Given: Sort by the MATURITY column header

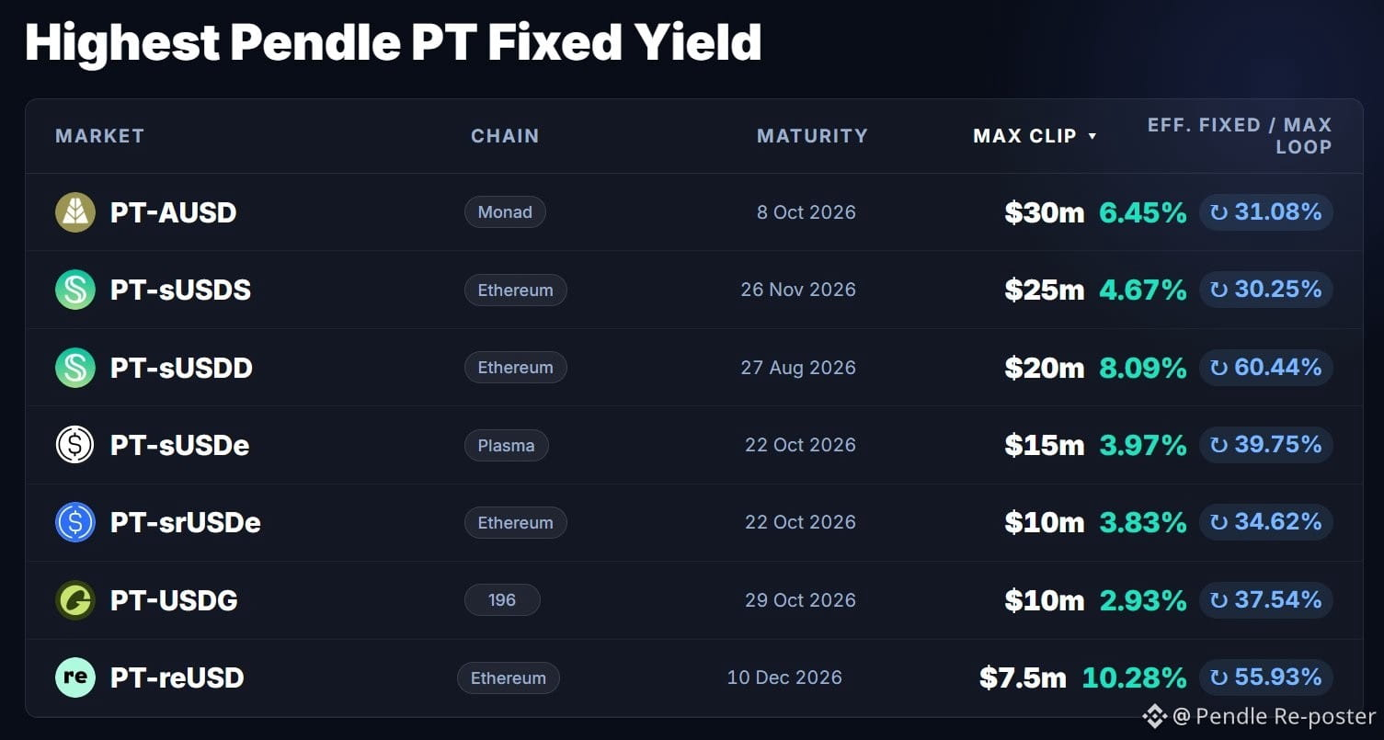Looking at the screenshot, I should tap(812, 136).
